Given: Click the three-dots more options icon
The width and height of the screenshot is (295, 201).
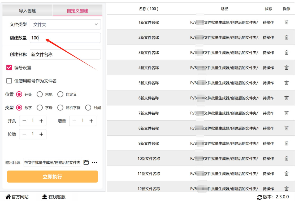Looking at the screenshot, I should pos(95,162).
